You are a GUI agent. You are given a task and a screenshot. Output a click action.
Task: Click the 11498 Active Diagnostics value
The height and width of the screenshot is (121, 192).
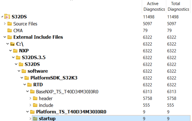pyautogui.click(x=149, y=17)
